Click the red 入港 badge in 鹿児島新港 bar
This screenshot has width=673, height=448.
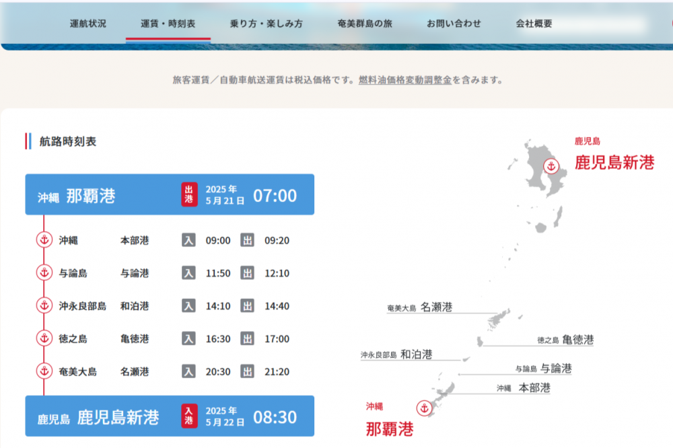coord(189,416)
